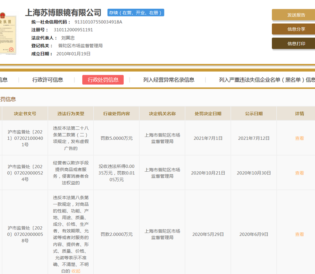View details of penalty dated 2020年5月29日
The width and height of the screenshot is (315, 274).
(x=299, y=234)
